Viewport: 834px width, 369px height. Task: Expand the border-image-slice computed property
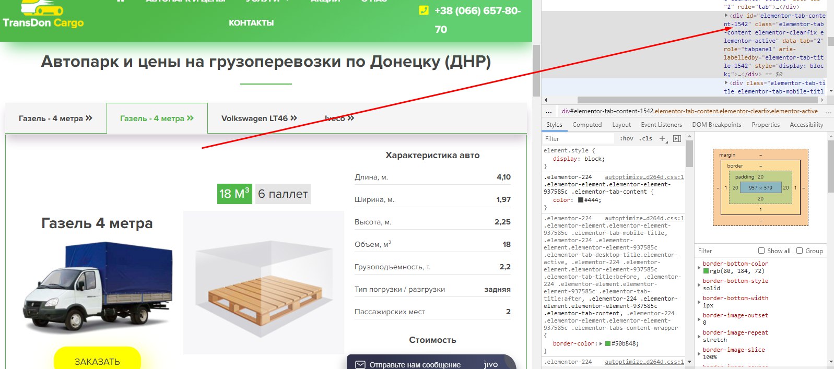(699, 353)
